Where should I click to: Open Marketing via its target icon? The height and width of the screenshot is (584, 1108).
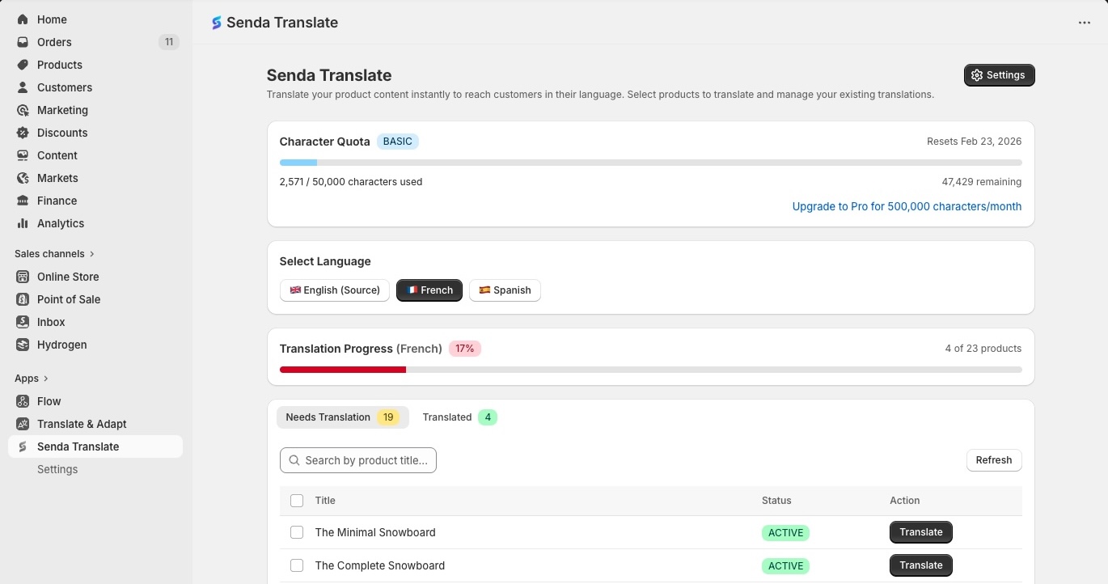coord(23,110)
